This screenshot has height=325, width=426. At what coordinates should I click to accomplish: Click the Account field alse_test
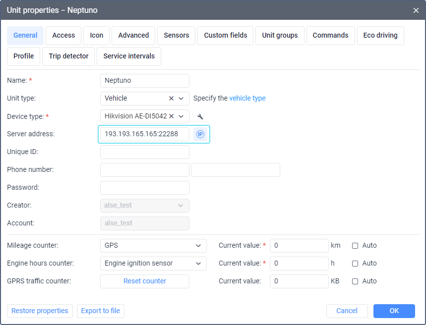(x=144, y=223)
